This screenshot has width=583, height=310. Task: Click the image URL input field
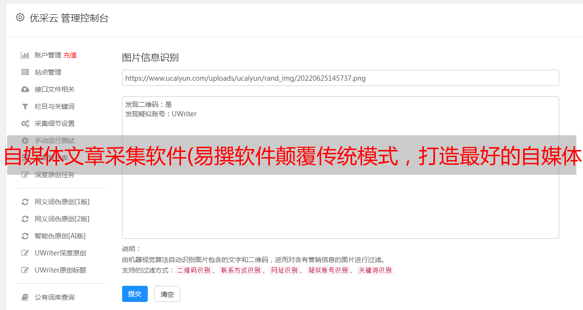click(340, 78)
